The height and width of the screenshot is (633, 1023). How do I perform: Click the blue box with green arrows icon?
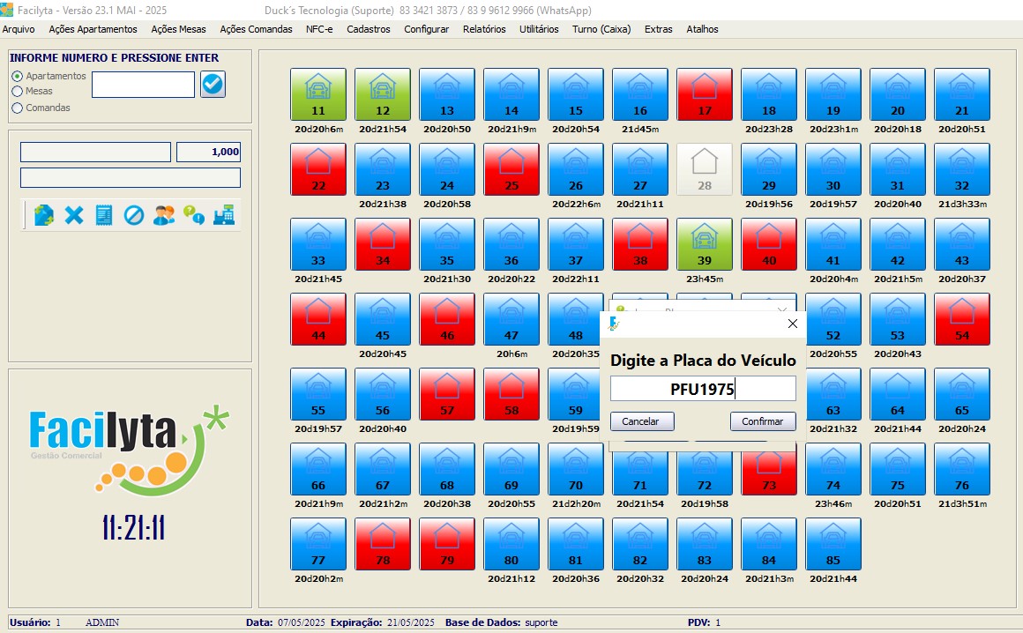pos(44,215)
